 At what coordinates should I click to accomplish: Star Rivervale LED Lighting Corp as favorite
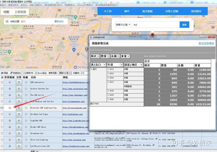pyautogui.click(x=26, y=108)
